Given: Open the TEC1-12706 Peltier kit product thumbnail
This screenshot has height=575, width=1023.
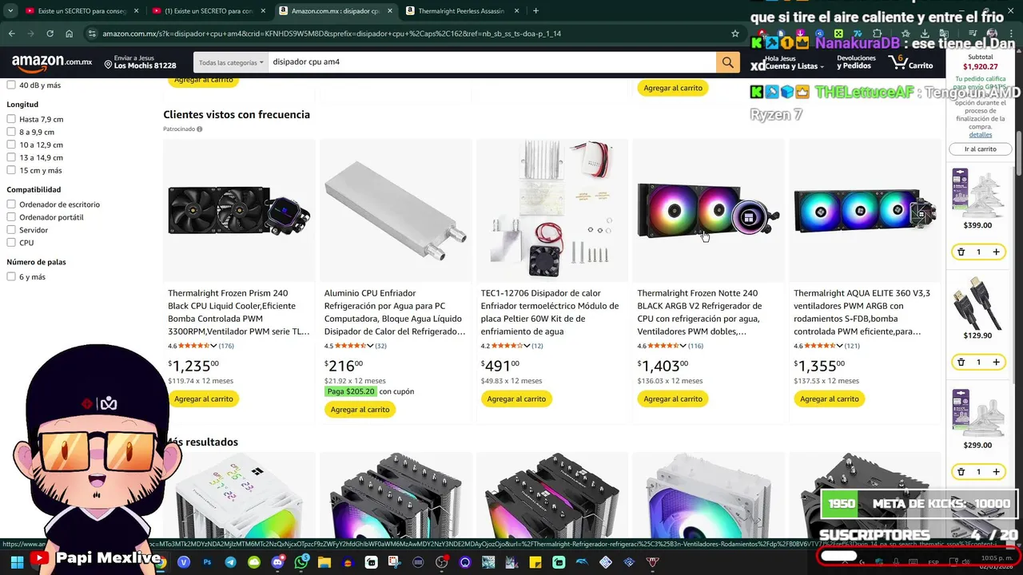Looking at the screenshot, I should (x=552, y=209).
